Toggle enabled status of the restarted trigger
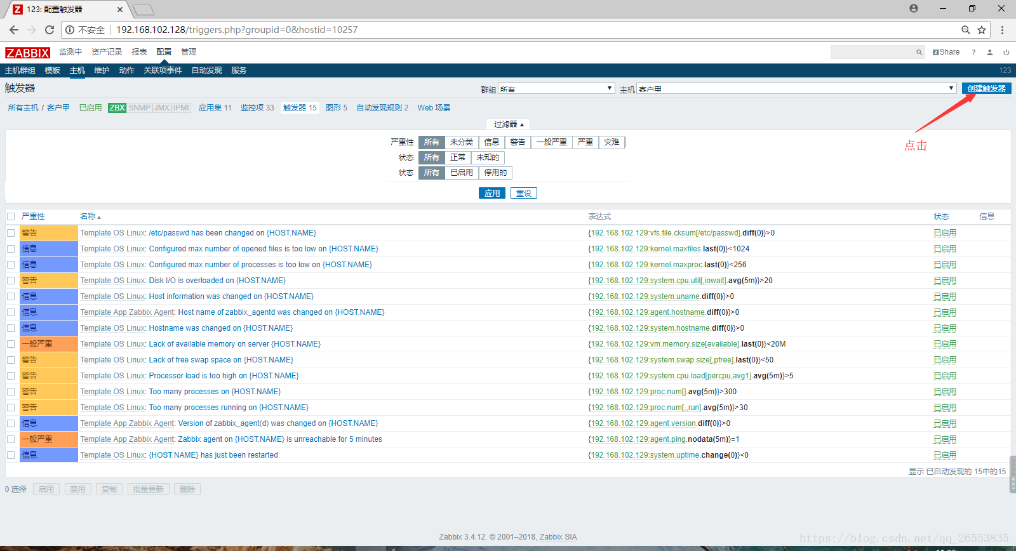 (945, 455)
